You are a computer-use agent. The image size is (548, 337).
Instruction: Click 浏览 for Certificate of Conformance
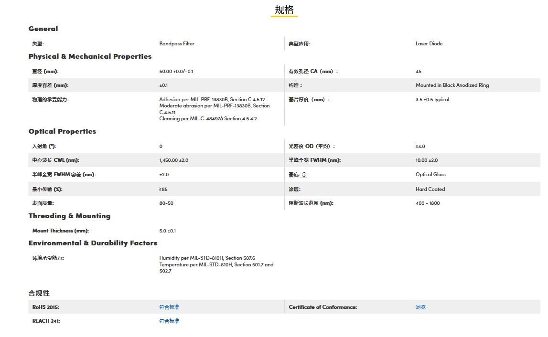(420, 307)
